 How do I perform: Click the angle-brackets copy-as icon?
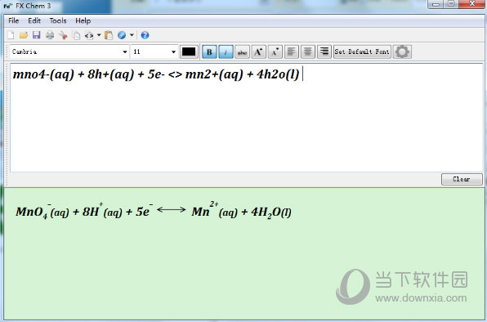tap(89, 35)
